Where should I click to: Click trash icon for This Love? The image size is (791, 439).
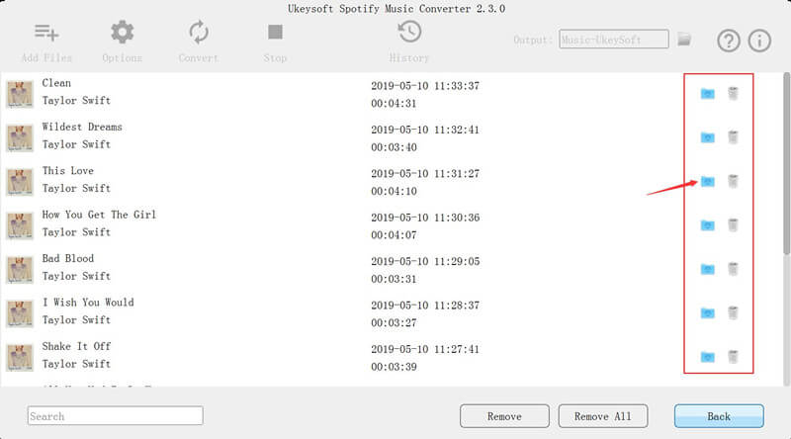pos(733,181)
